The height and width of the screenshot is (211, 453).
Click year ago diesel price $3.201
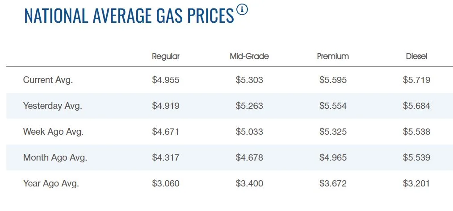pyautogui.click(x=416, y=183)
